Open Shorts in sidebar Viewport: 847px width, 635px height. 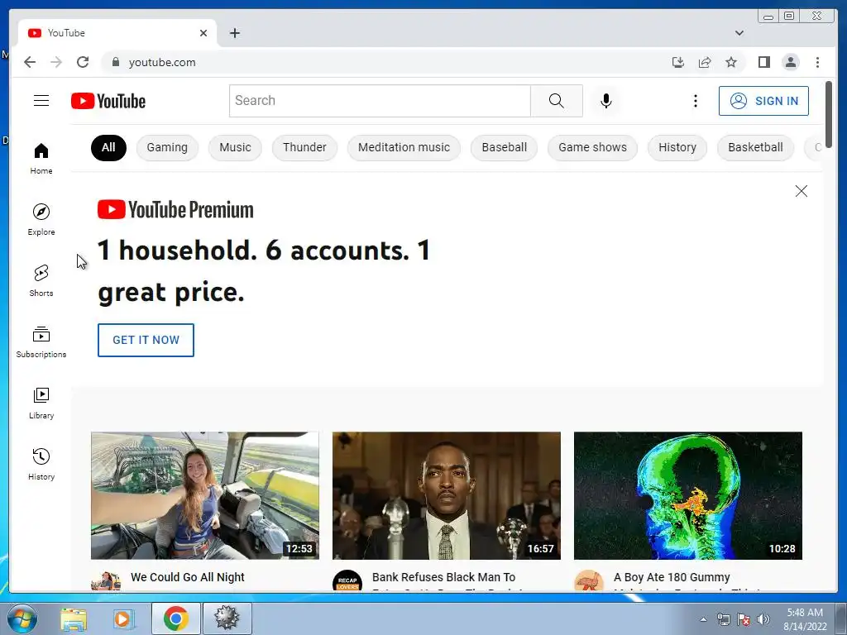point(41,280)
